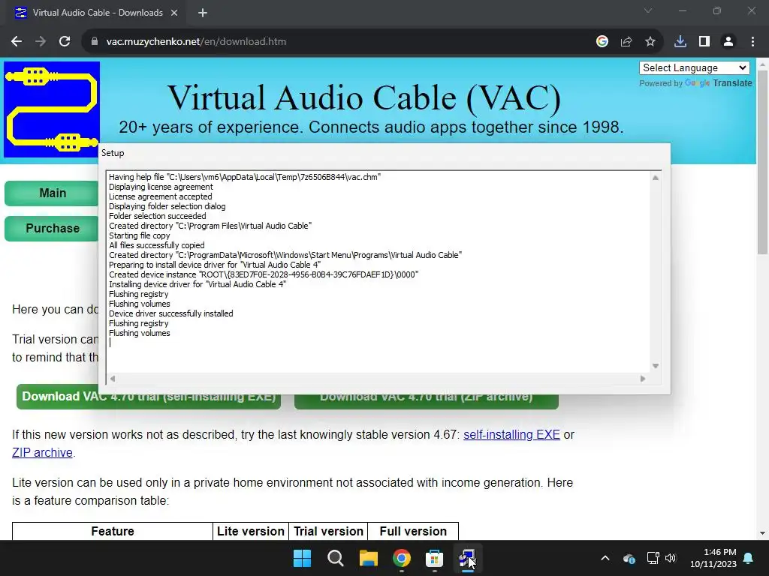The width and height of the screenshot is (769, 576).
Task: Click the VAC setup installer taskbar icon
Action: coord(467,558)
